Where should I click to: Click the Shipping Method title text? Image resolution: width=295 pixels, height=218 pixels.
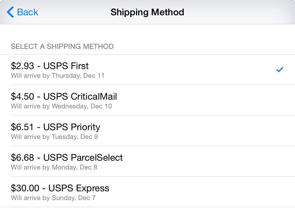pyautogui.click(x=147, y=12)
